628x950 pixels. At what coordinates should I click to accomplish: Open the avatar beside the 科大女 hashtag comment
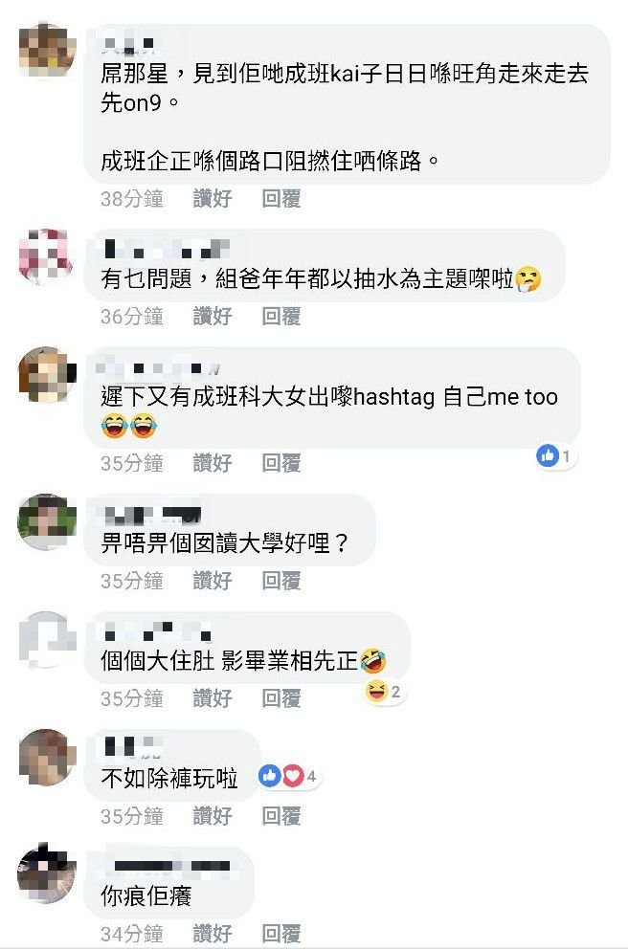click(47, 374)
